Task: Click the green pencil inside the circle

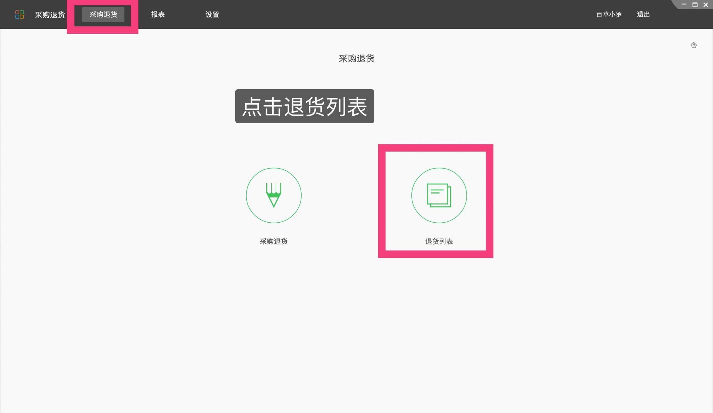Action: coord(273,196)
